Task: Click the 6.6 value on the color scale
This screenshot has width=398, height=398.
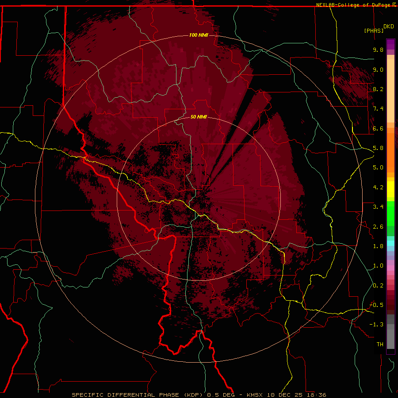Action: pos(378,128)
